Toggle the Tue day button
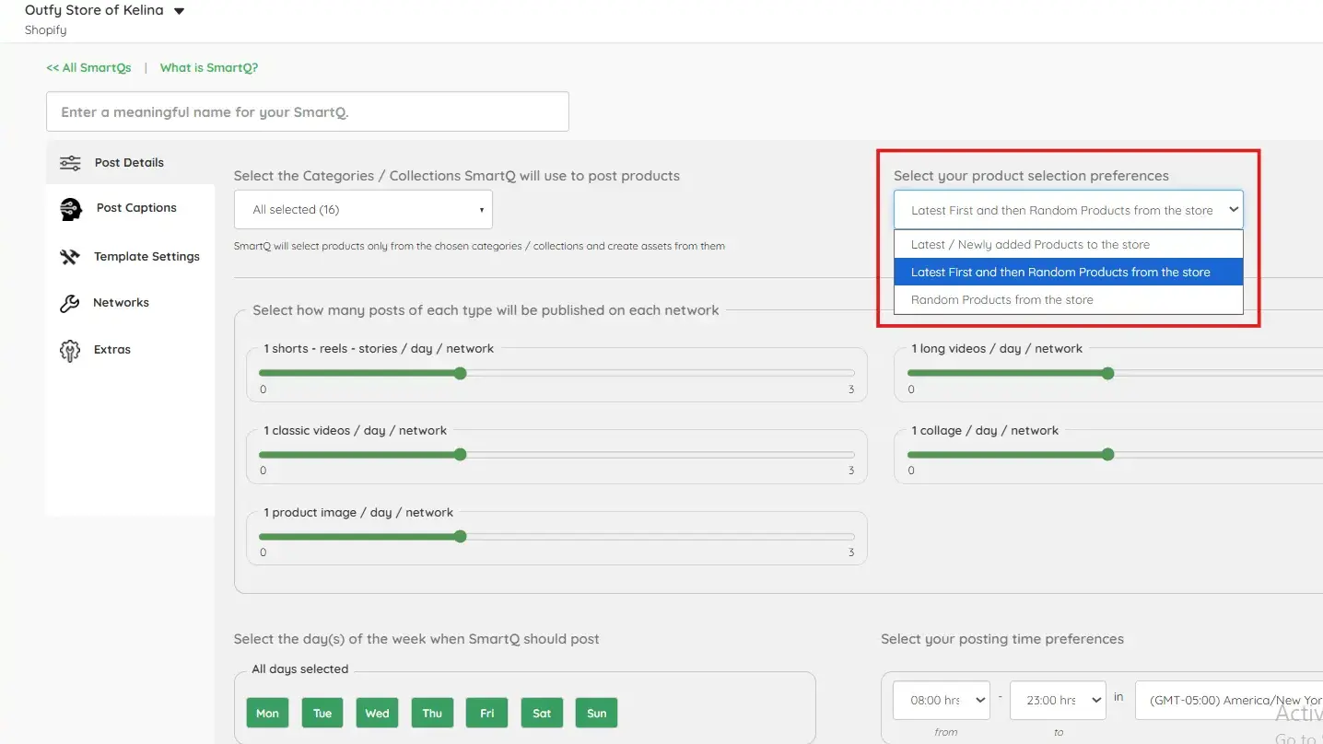Image resolution: width=1323 pixels, height=744 pixels. point(322,714)
